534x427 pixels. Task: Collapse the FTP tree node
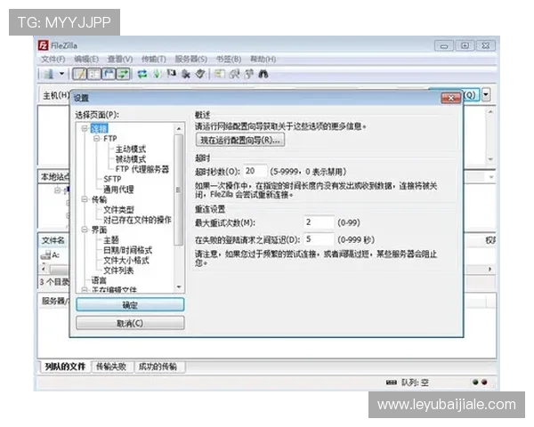[x=97, y=139]
